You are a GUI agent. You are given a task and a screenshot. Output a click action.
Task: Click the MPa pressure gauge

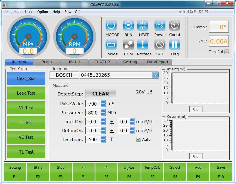click(x=28, y=37)
